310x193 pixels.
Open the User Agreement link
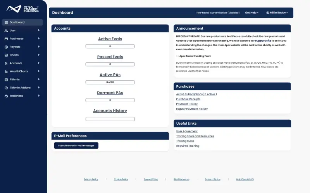[187, 131]
